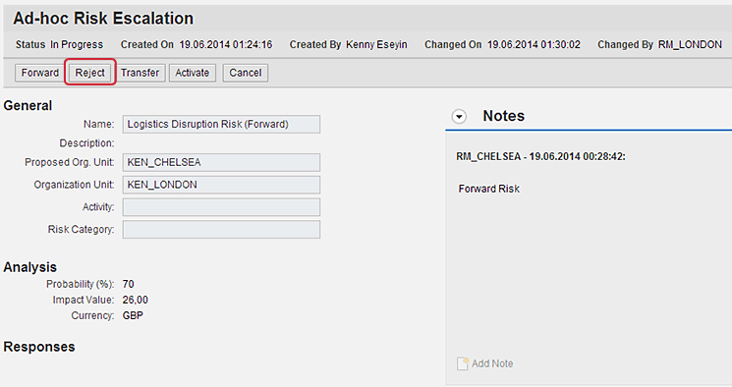Screen dimensions: 732x387
Task: Click the Risk Category field
Action: coord(221,230)
